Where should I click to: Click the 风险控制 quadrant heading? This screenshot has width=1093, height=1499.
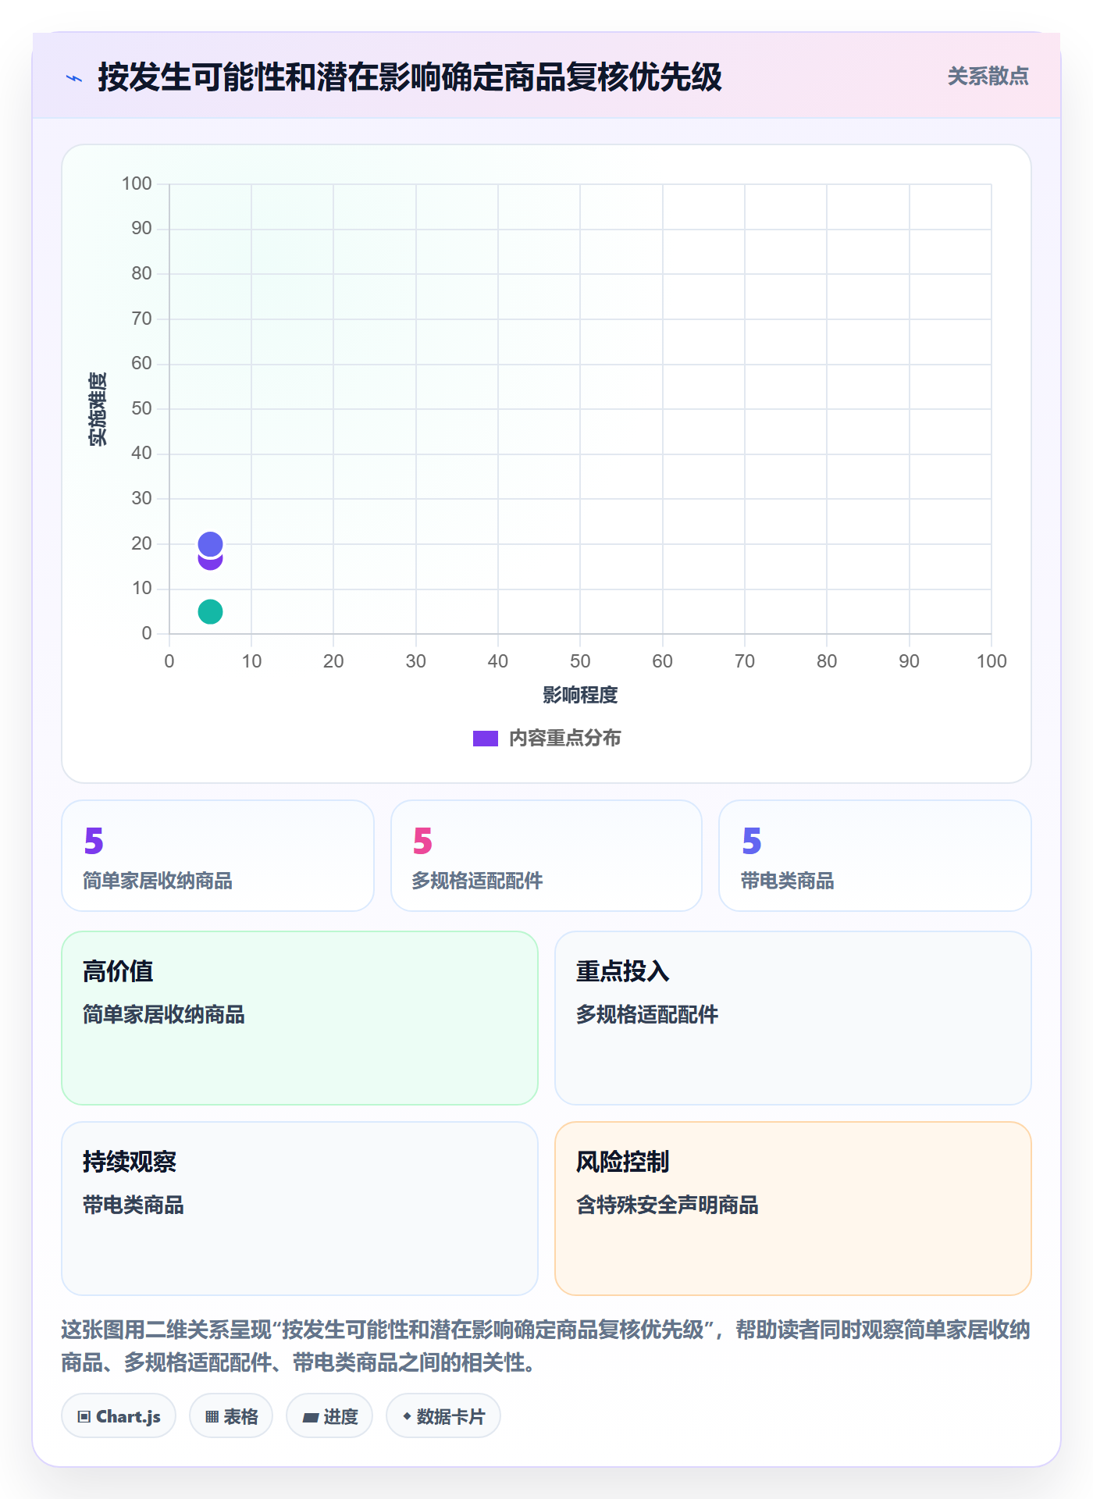coord(623,1162)
